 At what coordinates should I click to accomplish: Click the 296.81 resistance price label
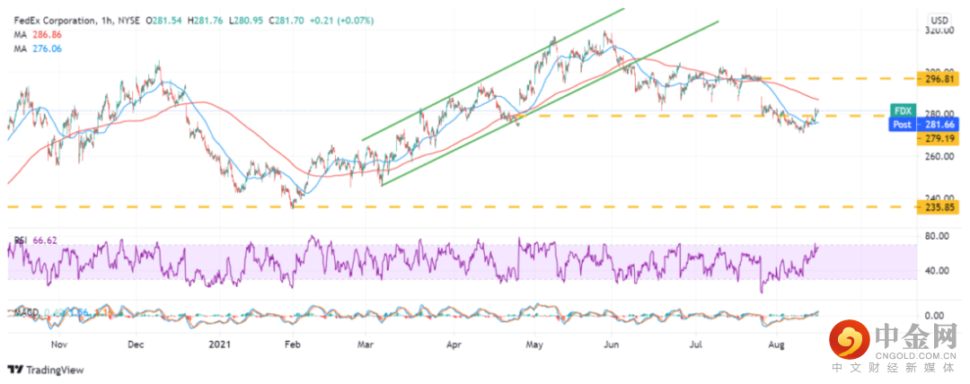pos(939,79)
